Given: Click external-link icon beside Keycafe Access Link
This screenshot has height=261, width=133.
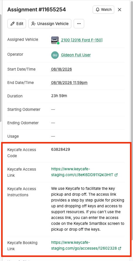Looking at the screenshot, I should [x=116, y=175].
